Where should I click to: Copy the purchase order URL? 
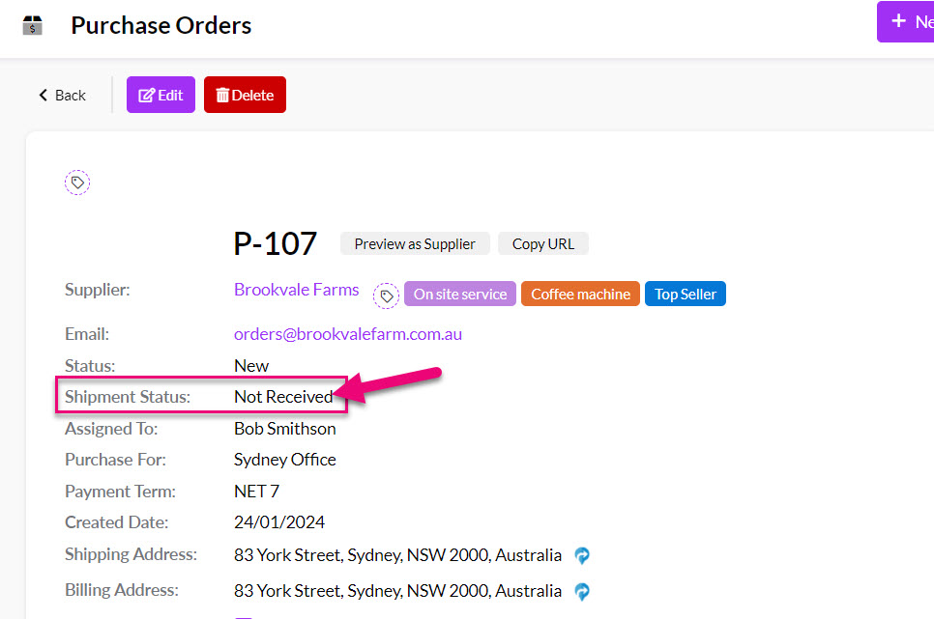[x=543, y=244]
